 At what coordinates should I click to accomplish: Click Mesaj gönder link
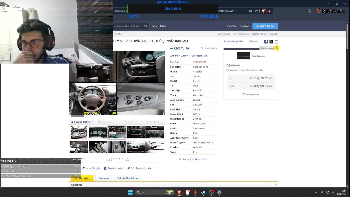250,94
